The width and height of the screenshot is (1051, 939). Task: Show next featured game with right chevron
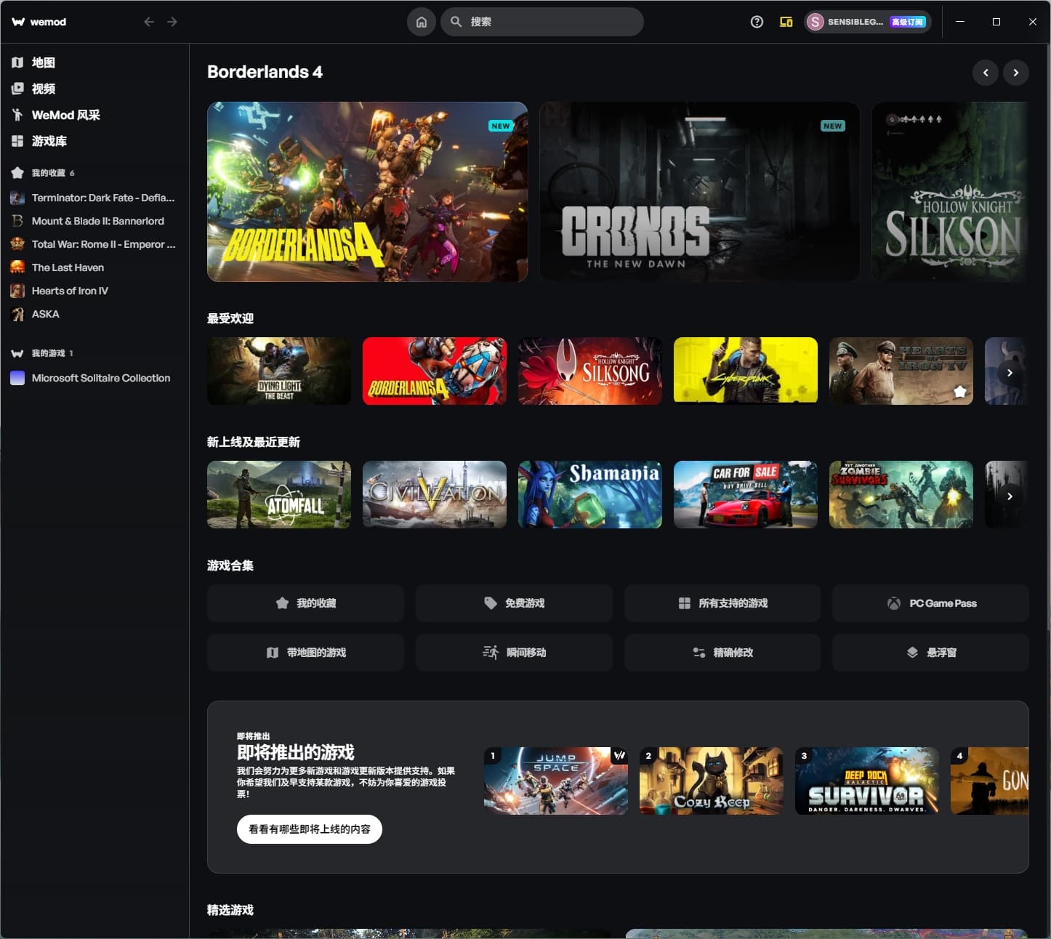point(1015,73)
